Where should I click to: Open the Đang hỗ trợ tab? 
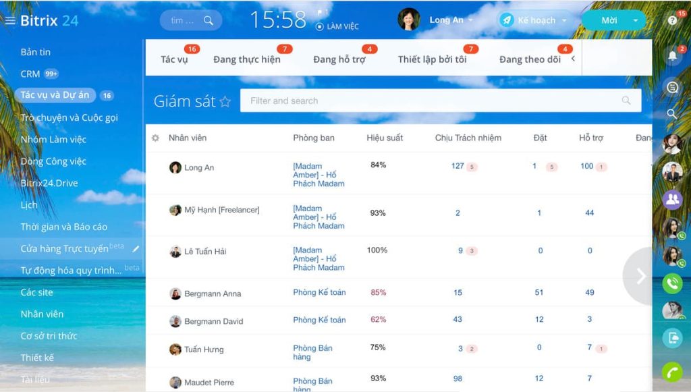coord(339,59)
